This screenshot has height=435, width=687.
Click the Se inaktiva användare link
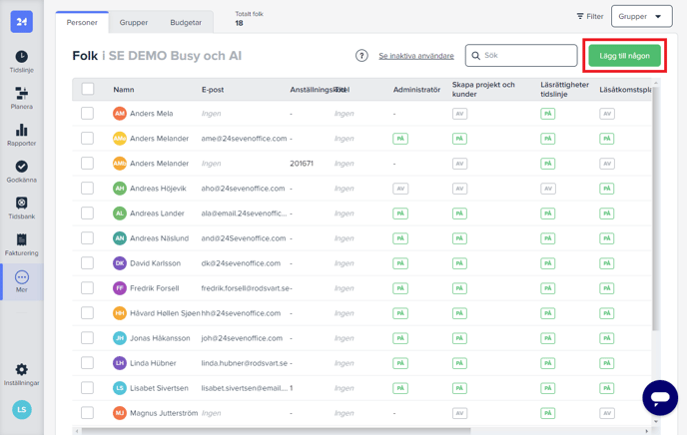pos(415,56)
